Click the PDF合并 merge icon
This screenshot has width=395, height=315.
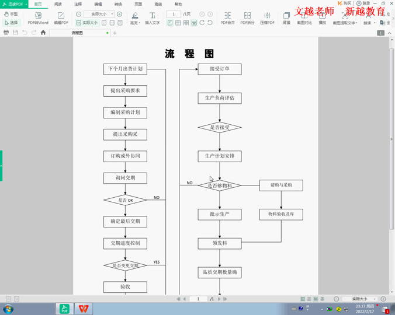[x=227, y=17]
